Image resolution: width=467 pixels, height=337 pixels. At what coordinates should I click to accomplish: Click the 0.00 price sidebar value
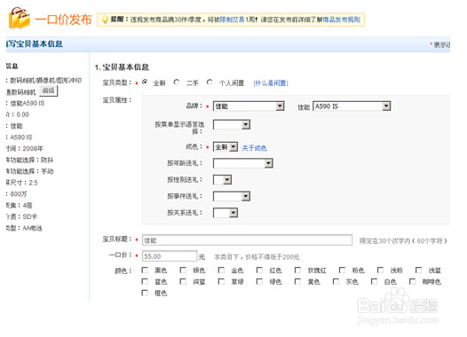(x=22, y=114)
